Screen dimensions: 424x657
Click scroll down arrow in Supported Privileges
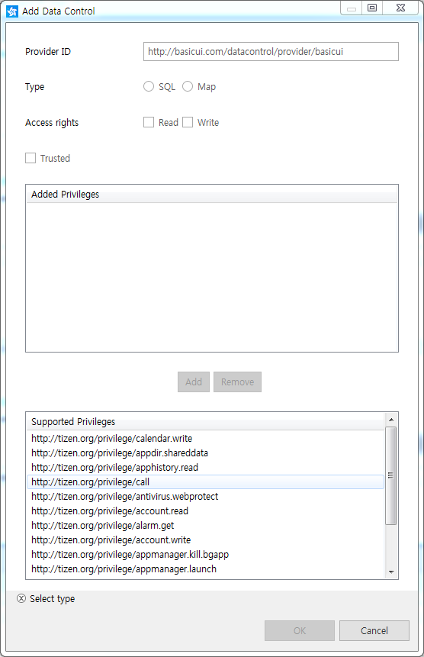click(391, 572)
